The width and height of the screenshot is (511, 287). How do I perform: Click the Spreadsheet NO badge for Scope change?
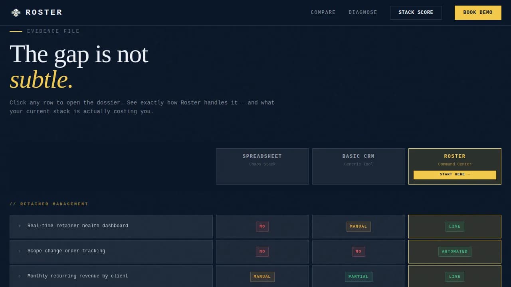pos(262,252)
